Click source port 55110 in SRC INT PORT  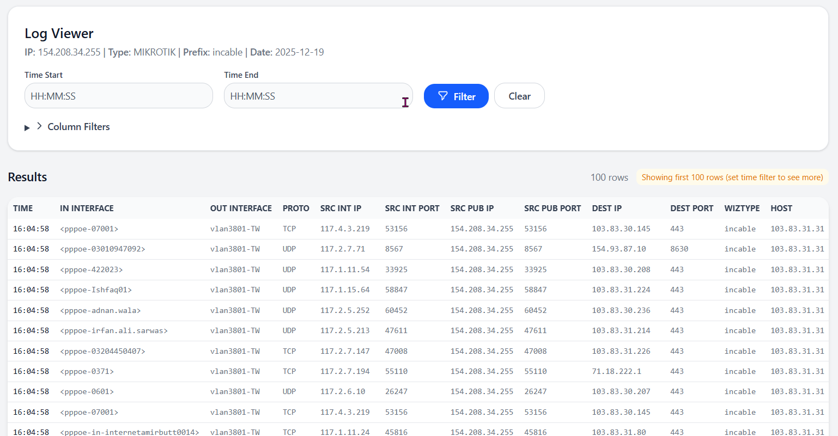click(396, 372)
